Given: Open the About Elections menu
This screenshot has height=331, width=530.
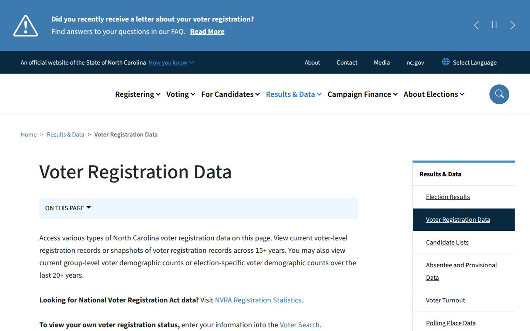Looking at the screenshot, I should point(434,94).
